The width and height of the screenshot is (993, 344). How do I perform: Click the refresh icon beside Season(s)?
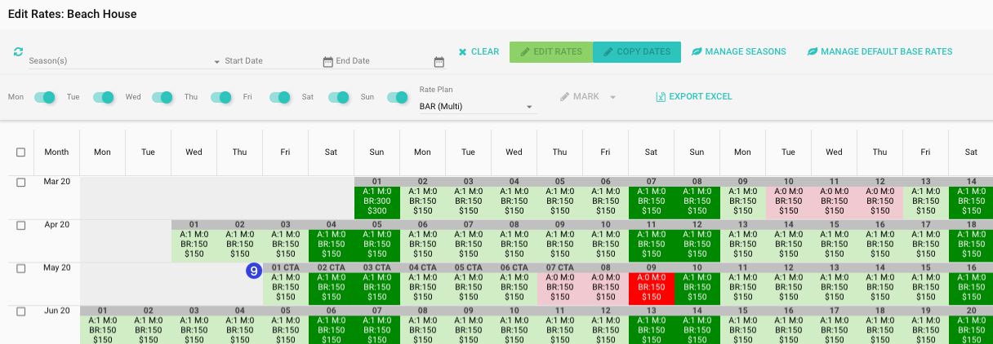click(18, 52)
